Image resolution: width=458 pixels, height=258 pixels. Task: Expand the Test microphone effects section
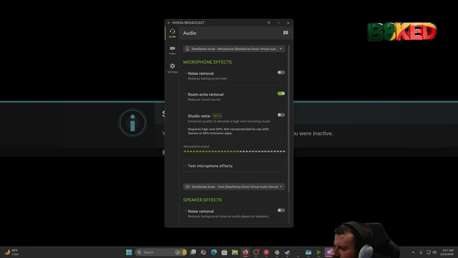[x=234, y=166]
